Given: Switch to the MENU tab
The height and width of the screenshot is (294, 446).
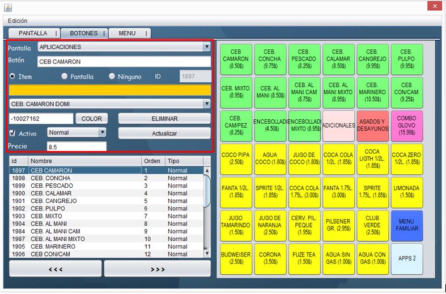Looking at the screenshot, I should pyautogui.click(x=128, y=33).
